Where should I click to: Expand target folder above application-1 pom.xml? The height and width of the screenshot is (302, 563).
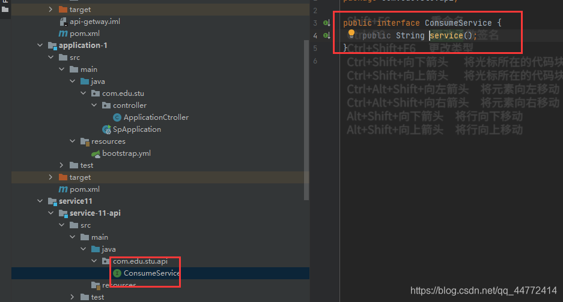click(50, 177)
